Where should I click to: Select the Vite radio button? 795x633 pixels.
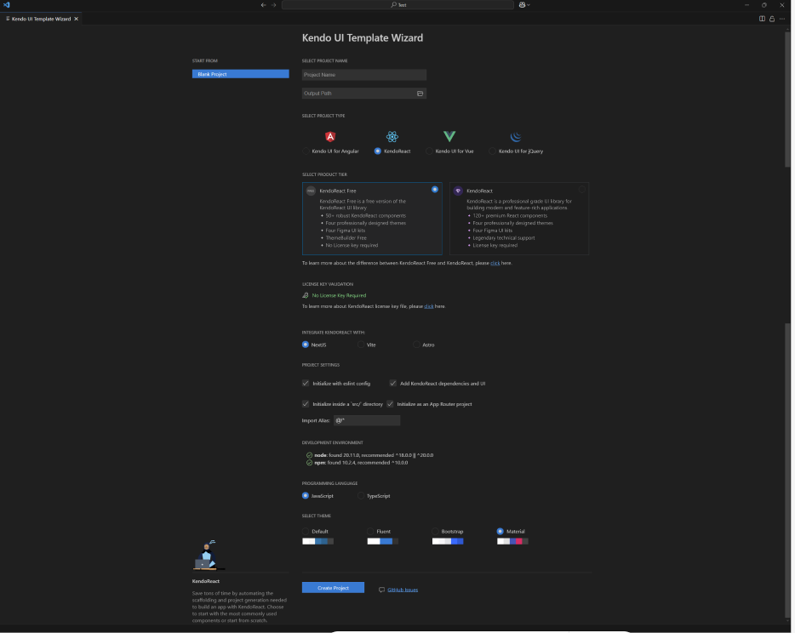point(361,345)
